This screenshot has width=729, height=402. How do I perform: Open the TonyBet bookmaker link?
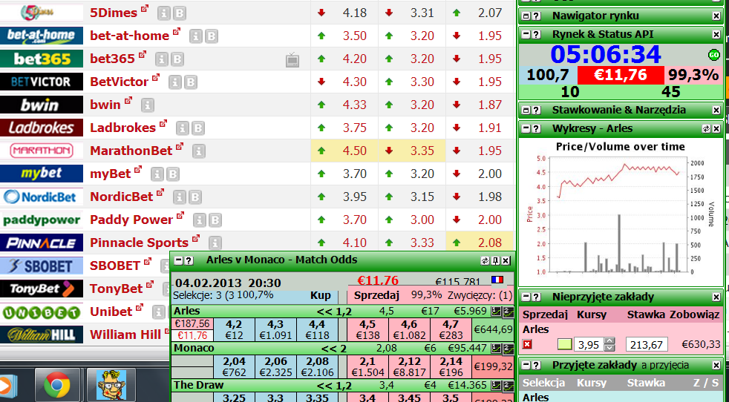[117, 289]
